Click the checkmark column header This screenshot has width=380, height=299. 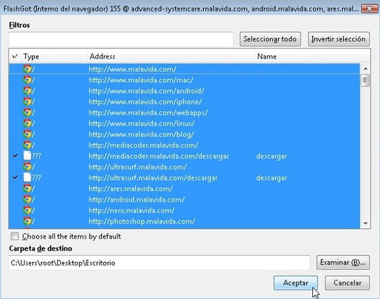pos(15,56)
